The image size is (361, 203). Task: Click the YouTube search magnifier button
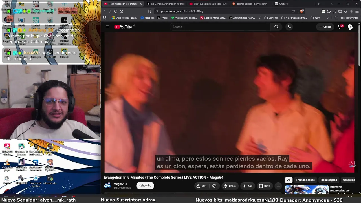click(276, 27)
